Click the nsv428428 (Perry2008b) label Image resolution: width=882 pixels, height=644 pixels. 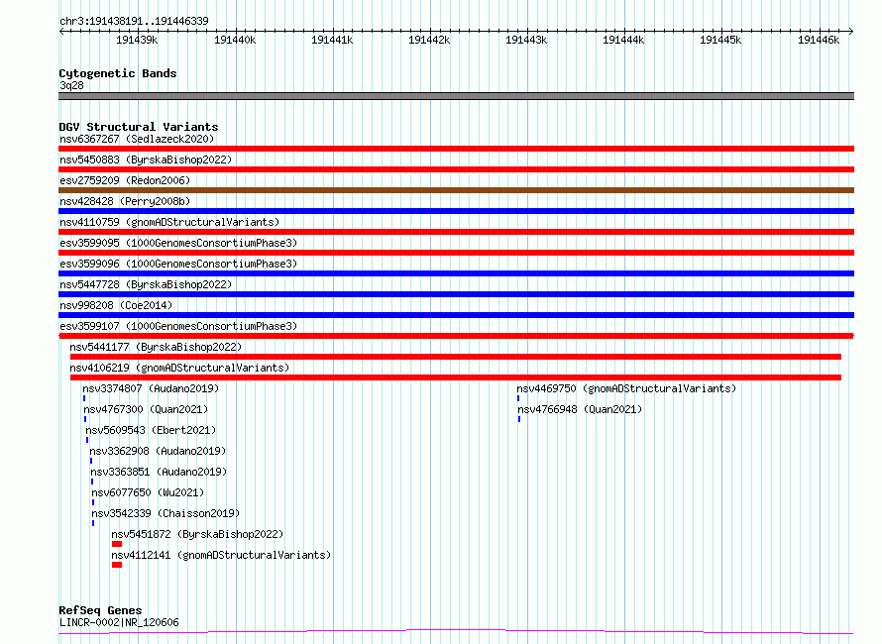(x=125, y=201)
